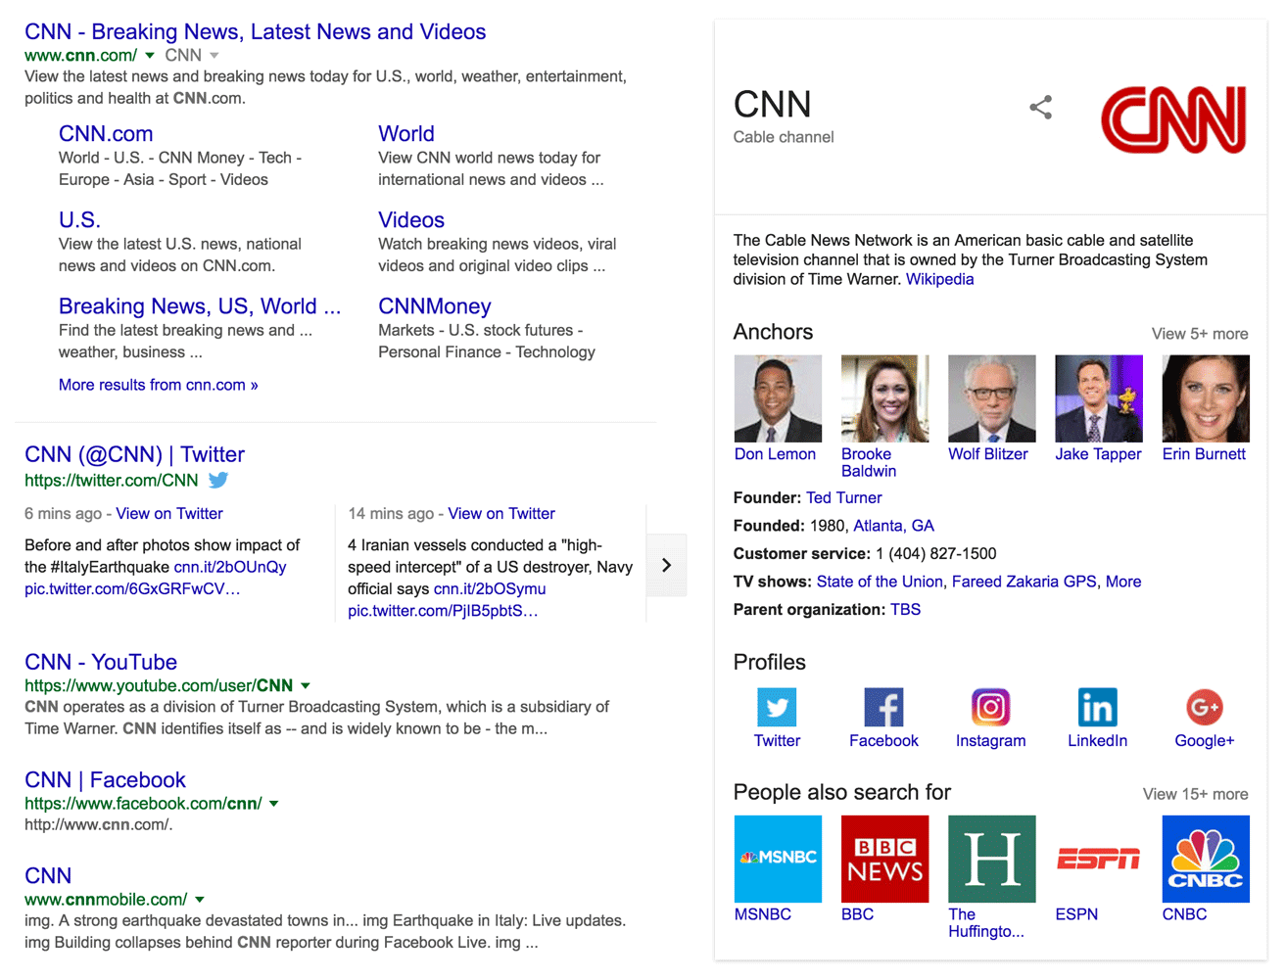Select the BBC News logo tile
This screenshot has width=1286, height=979.
[x=884, y=859]
